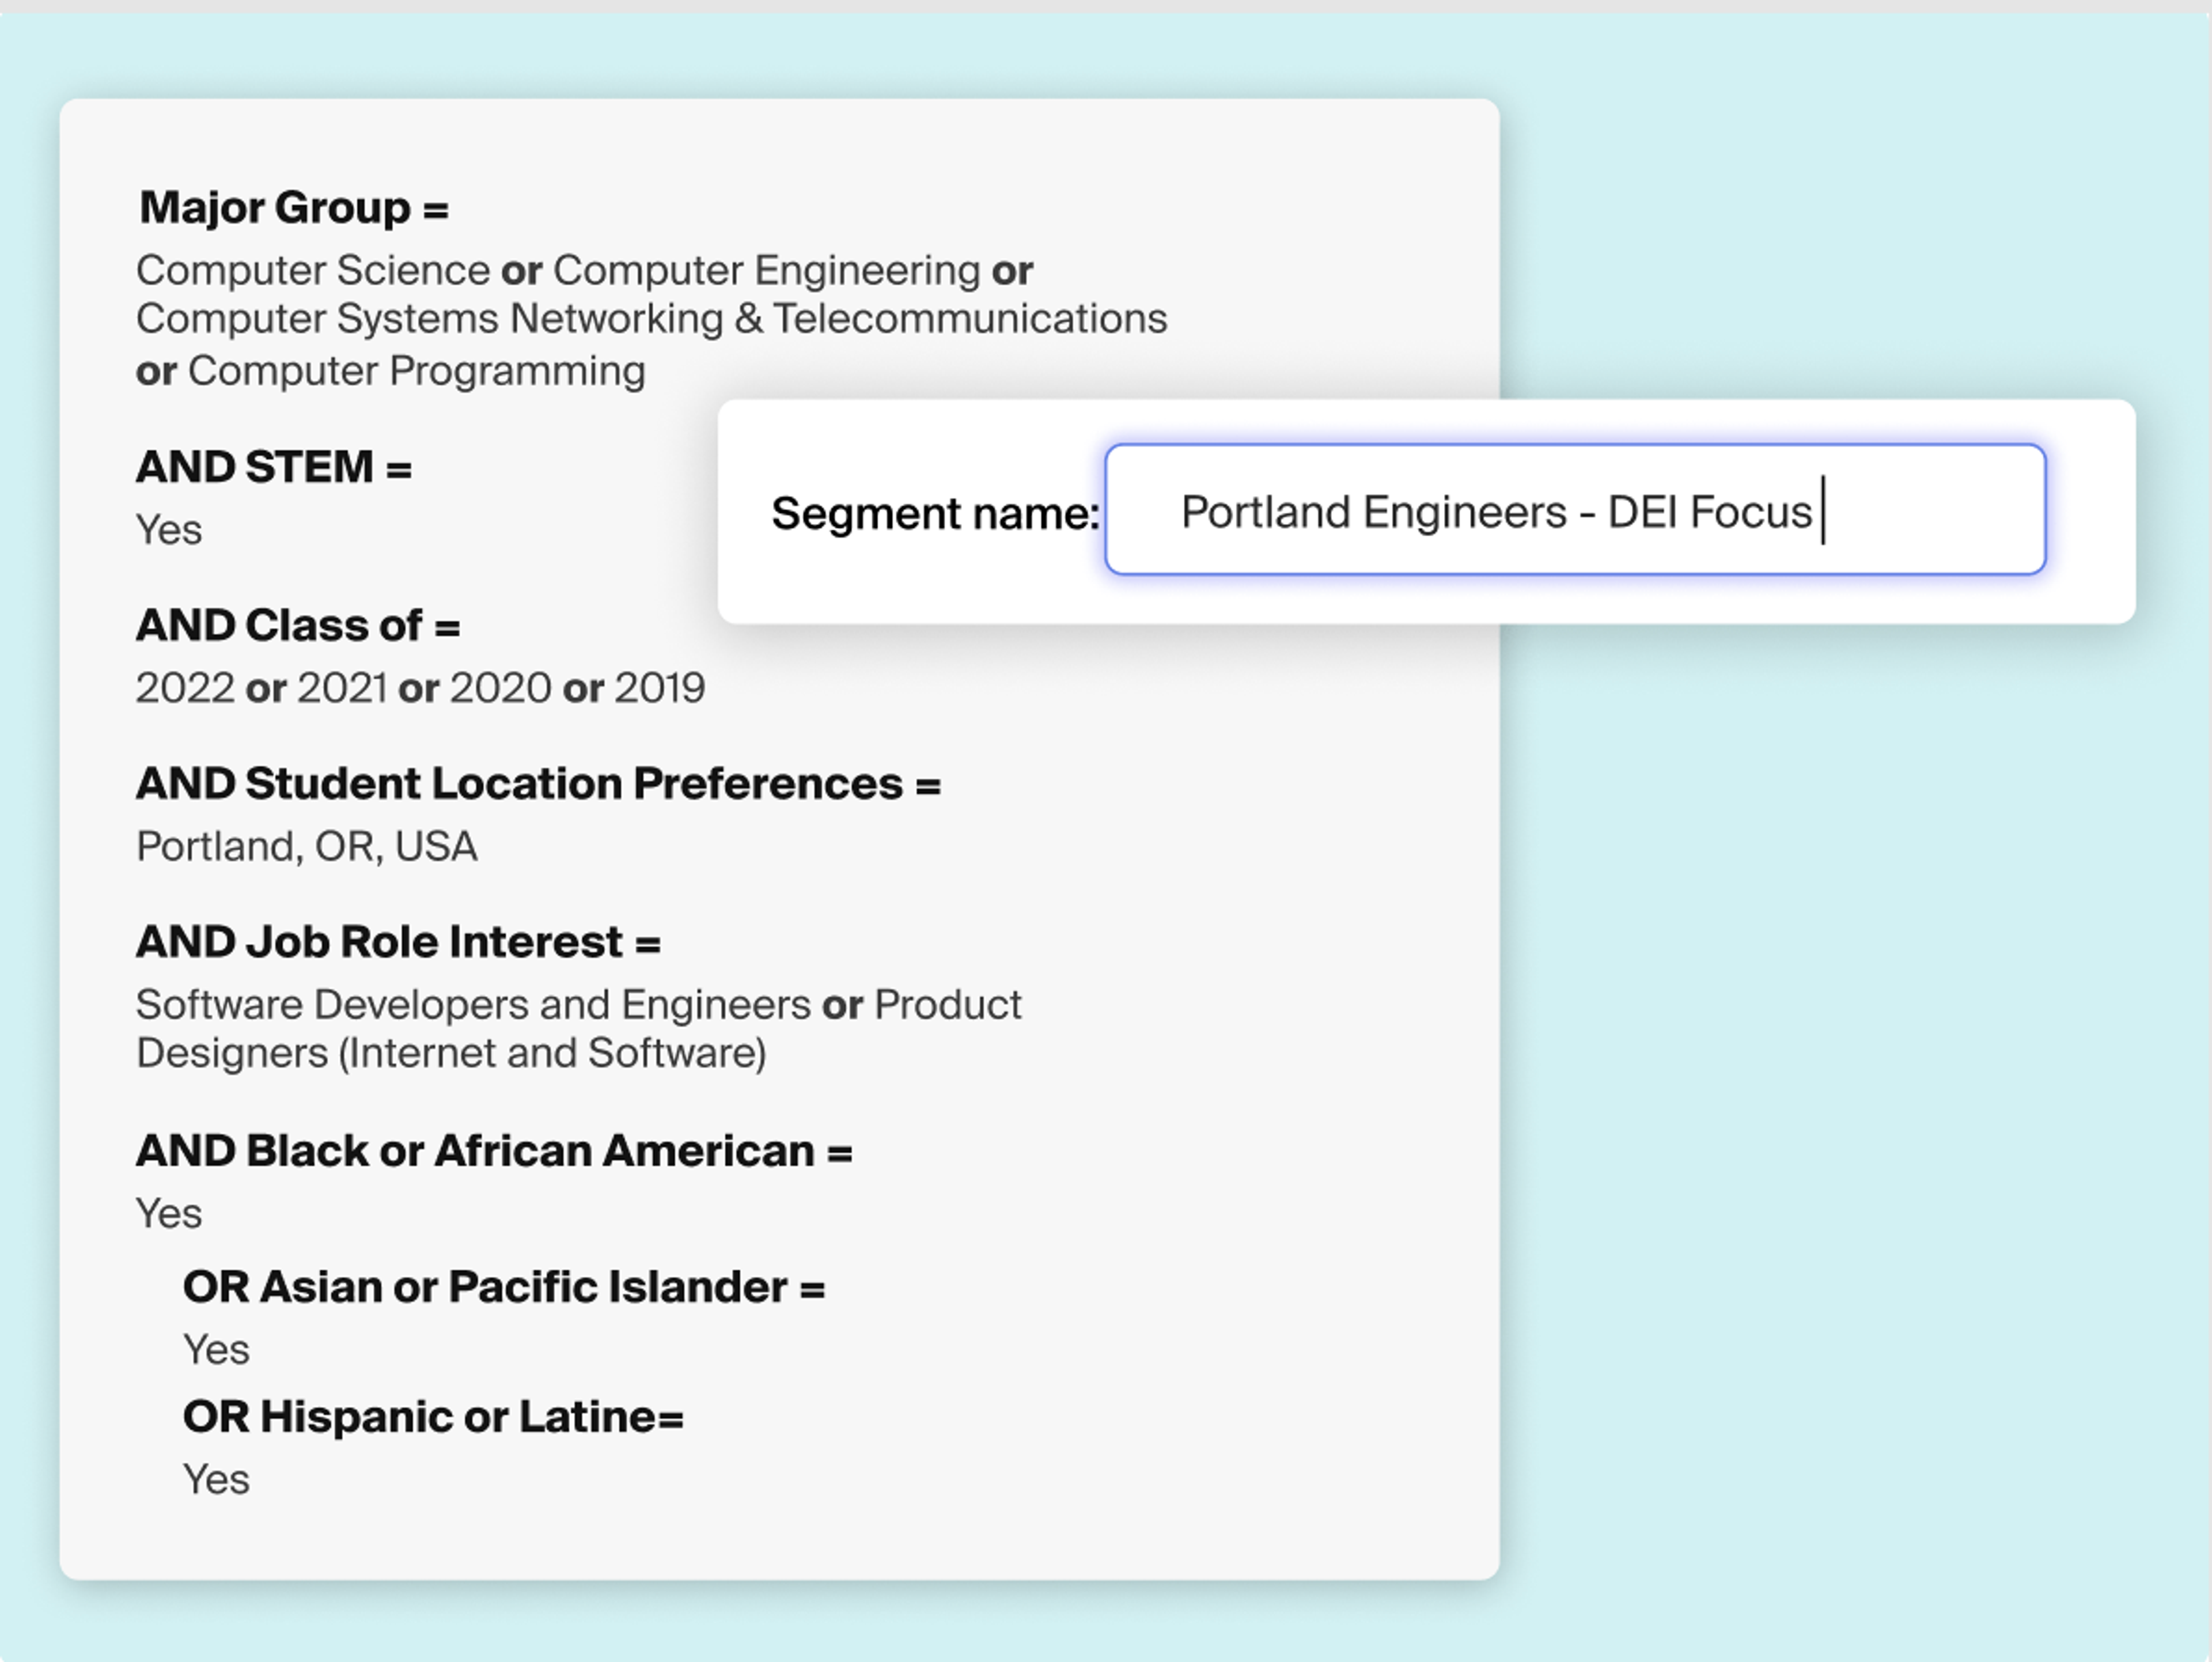Select the AND Class of heading
2212x1662 pixels.
pyautogui.click(x=297, y=626)
